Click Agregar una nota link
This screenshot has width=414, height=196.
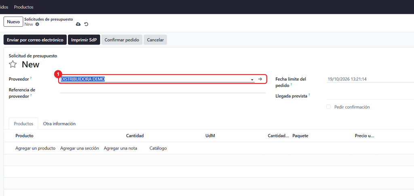point(120,148)
